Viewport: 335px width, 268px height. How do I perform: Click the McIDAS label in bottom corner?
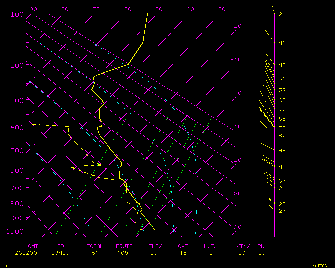click(320, 265)
